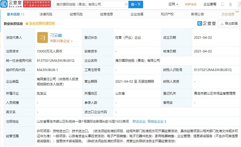This screenshot has height=147, width=241.
Task: Expand 关联35家企业 related companies link
Action: tap(61, 41)
